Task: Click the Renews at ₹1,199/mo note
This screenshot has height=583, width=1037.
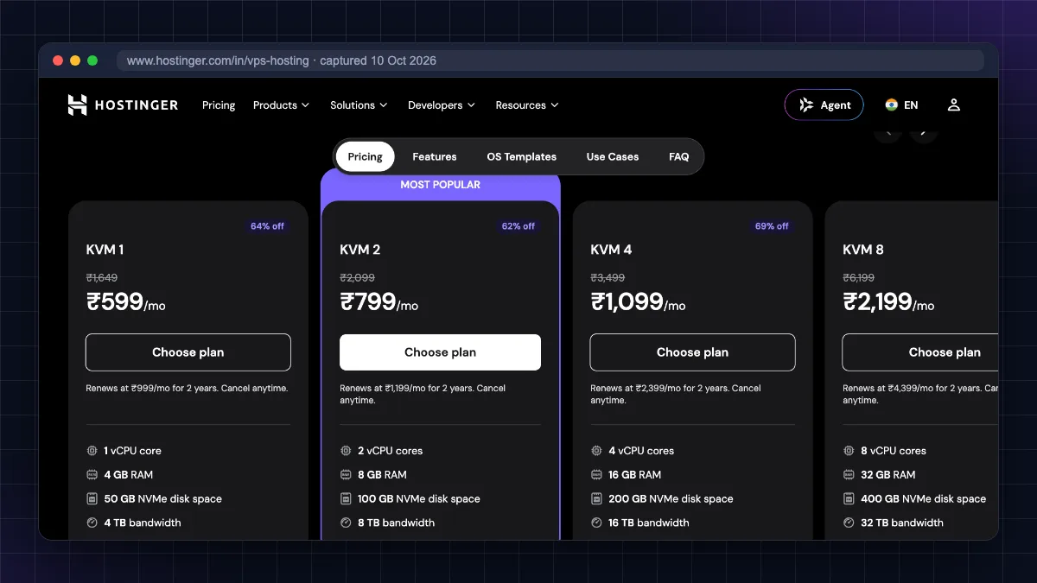Action: (x=423, y=395)
